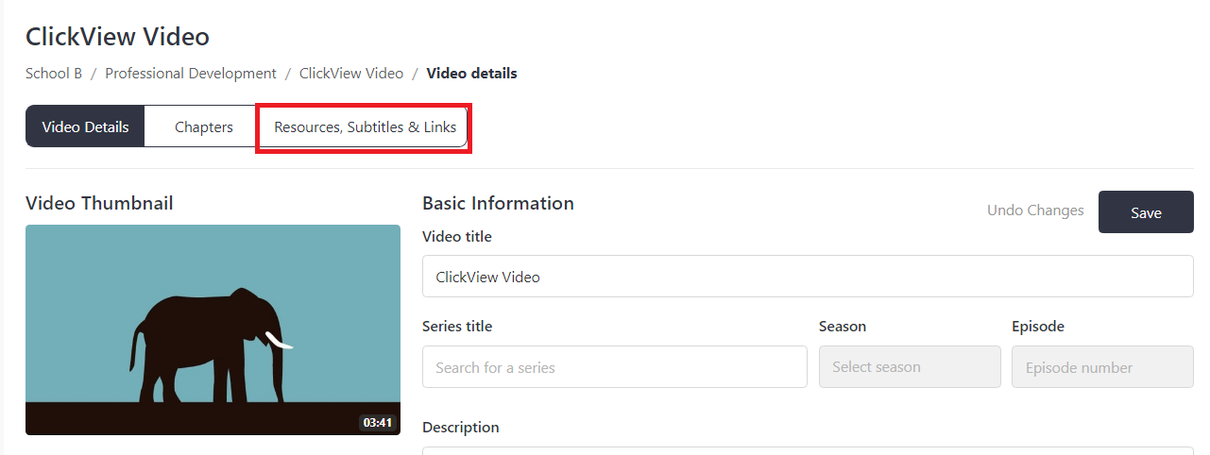Open Resources, Subtitles & Links tab
This screenshot has width=1210, height=455.
point(365,126)
